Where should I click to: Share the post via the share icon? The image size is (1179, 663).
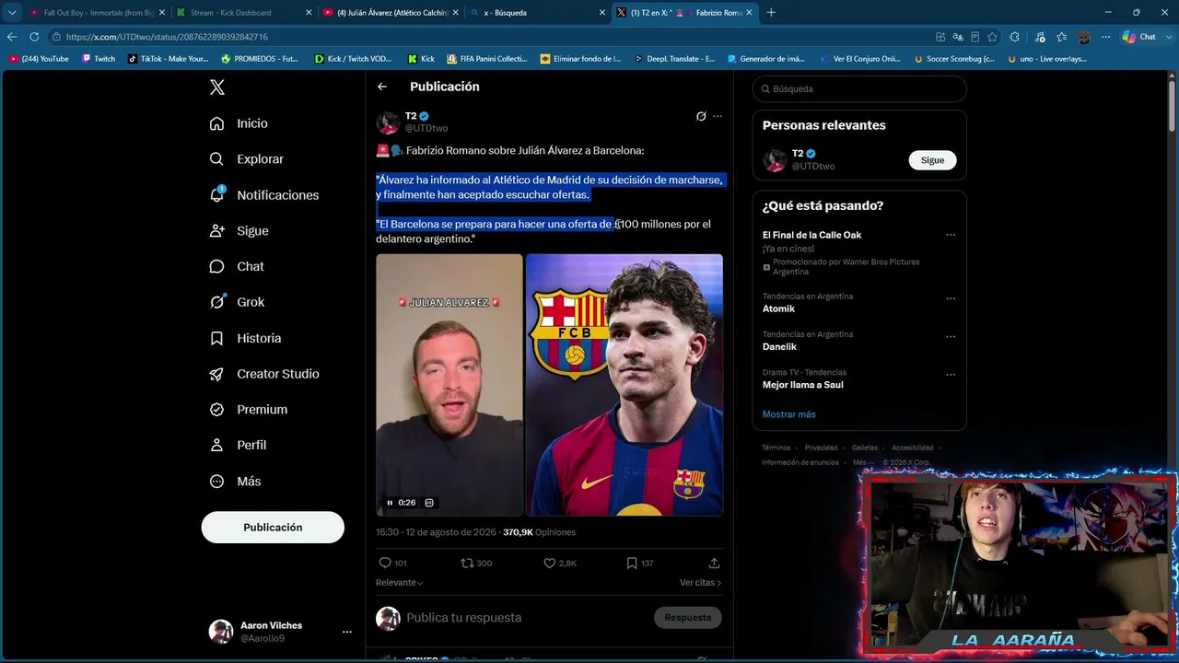714,563
